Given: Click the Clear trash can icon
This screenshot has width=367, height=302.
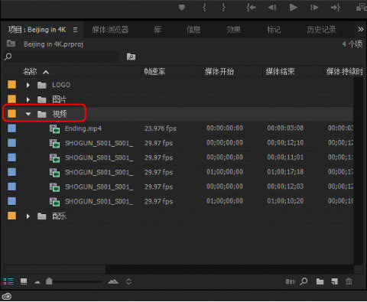Looking at the screenshot, I should (x=349, y=281).
